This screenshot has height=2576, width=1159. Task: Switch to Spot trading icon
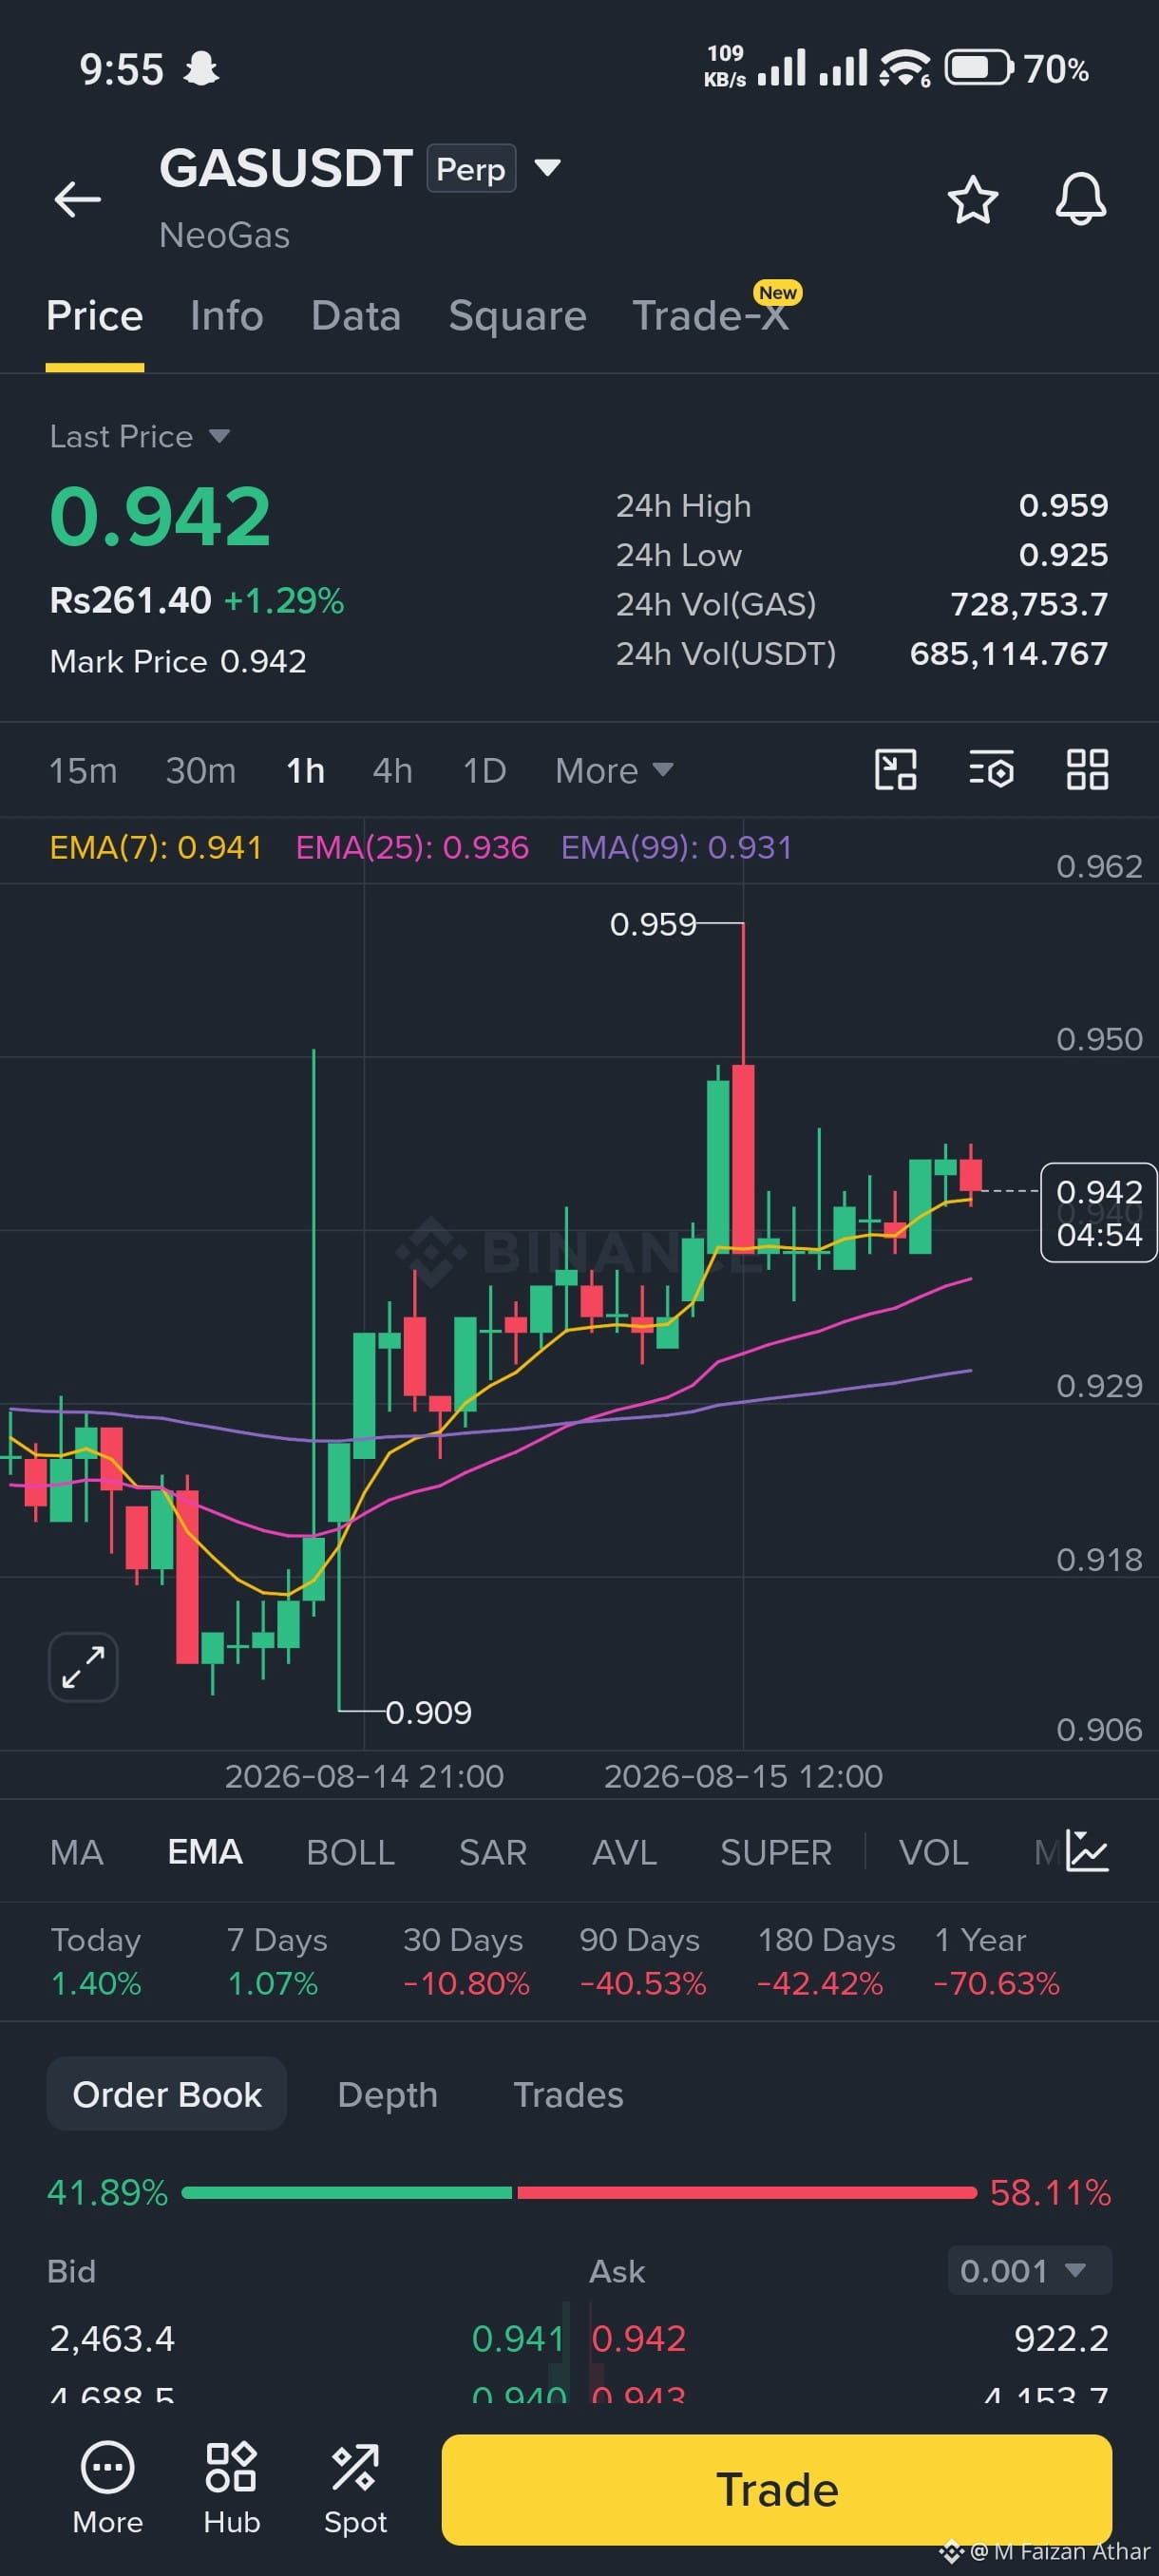(x=355, y=2487)
